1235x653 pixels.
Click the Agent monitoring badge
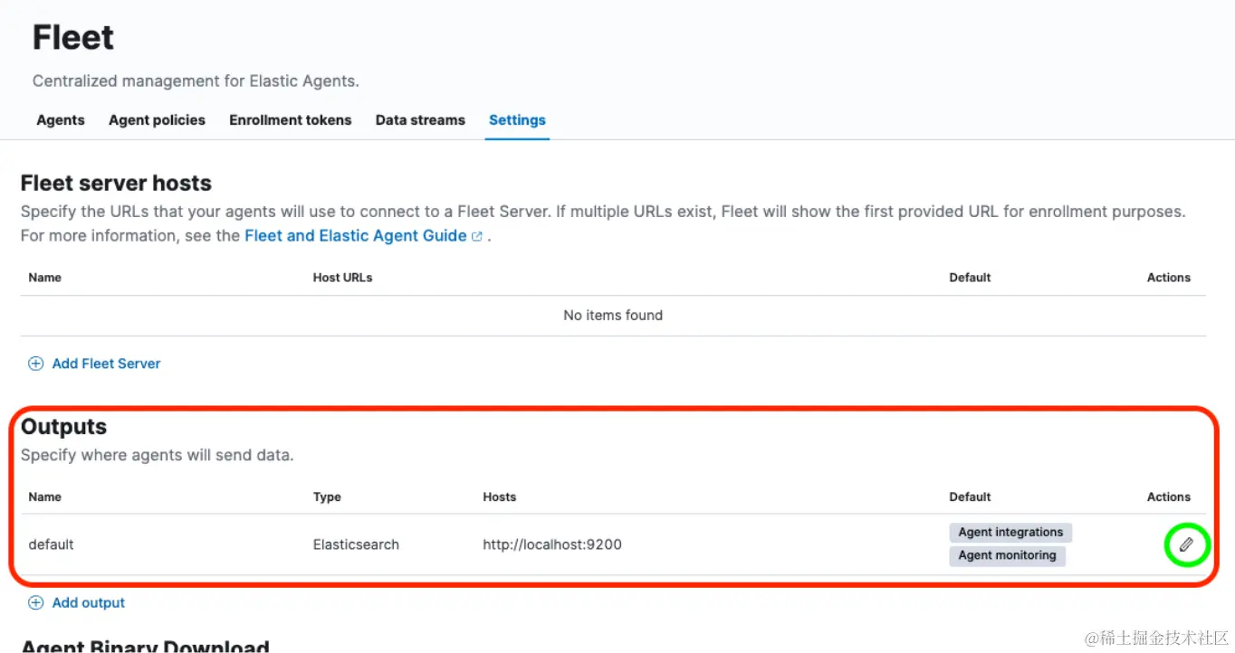pos(1007,555)
